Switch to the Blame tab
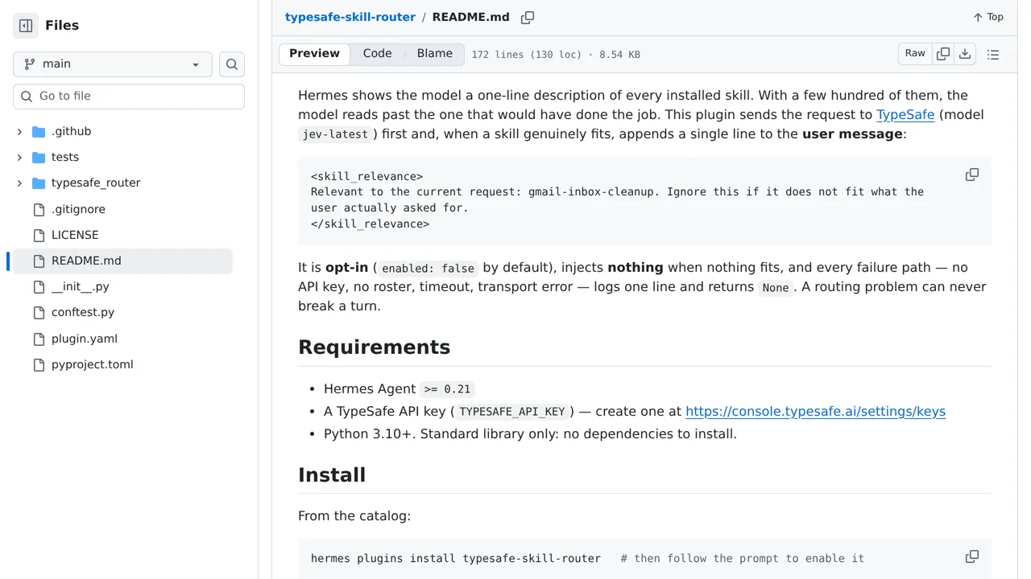Screen dimensions: 1031x579 click(435, 54)
